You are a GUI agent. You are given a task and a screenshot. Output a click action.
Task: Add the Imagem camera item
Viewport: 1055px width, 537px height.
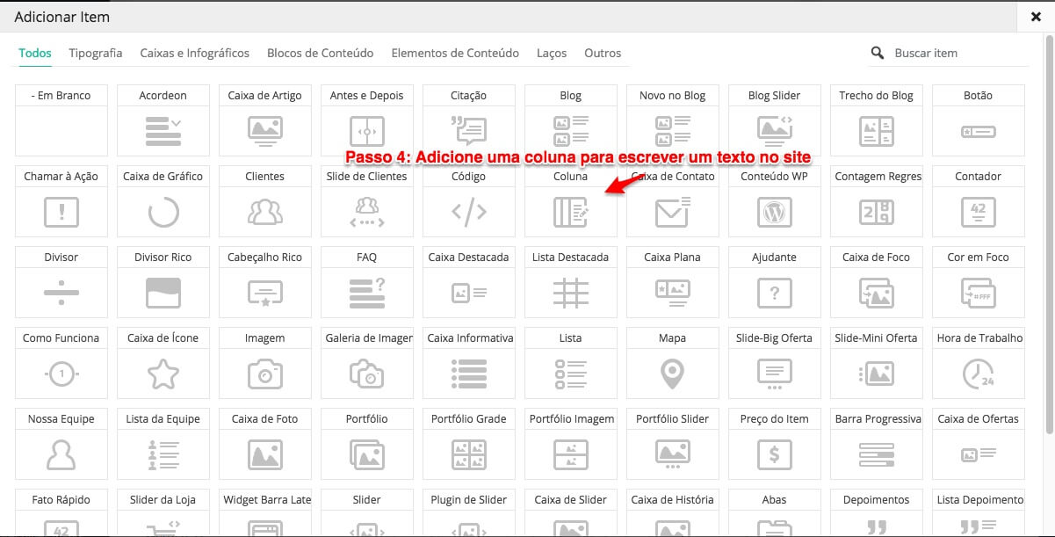click(264, 374)
